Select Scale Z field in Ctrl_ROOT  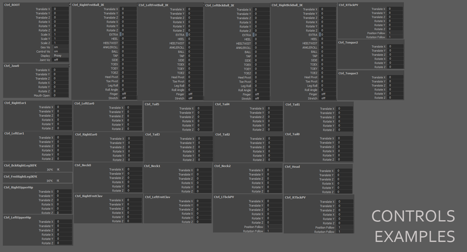coord(61,43)
